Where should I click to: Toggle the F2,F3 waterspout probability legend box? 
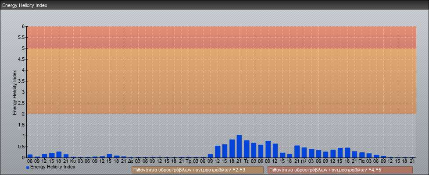pyautogui.click(x=197, y=170)
